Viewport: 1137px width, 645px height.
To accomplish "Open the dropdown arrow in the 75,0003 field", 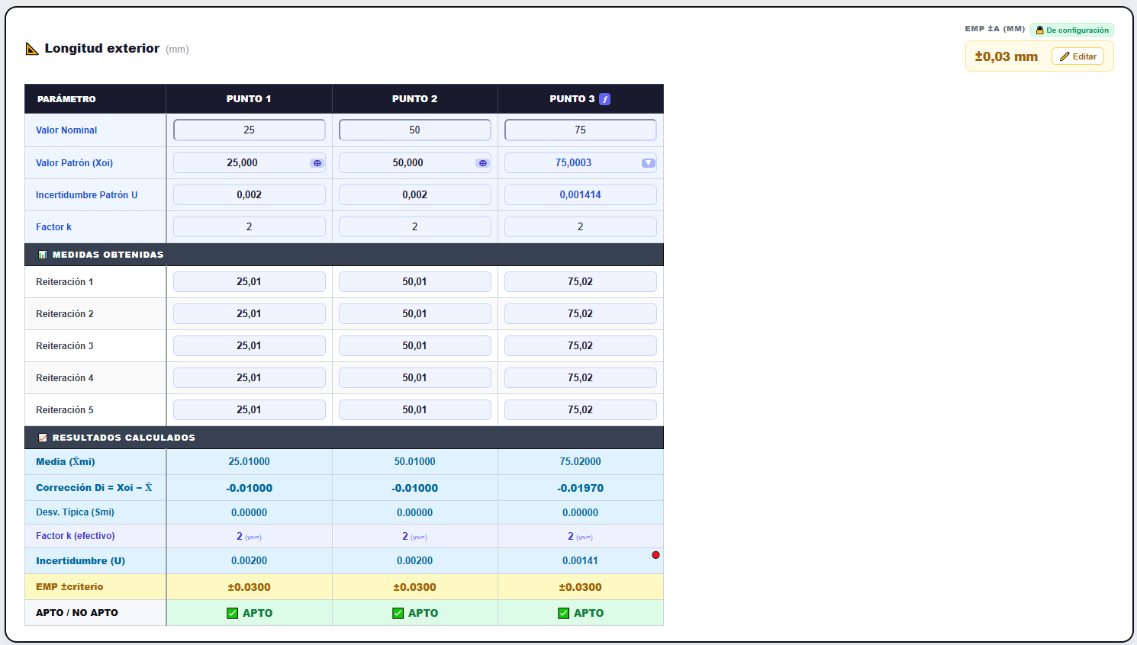I will tap(648, 163).
